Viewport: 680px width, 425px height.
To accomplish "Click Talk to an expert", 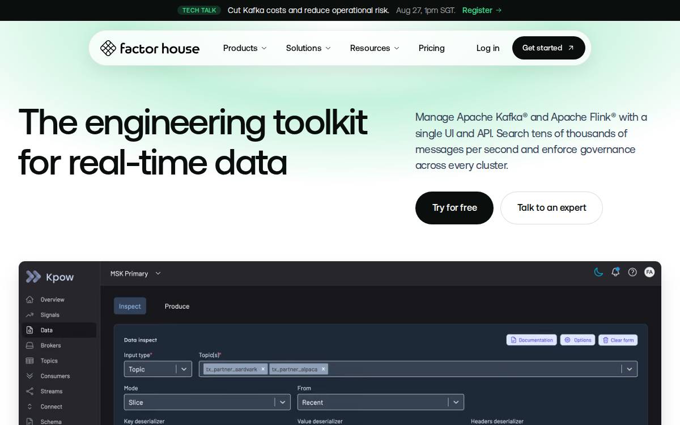I will point(551,208).
